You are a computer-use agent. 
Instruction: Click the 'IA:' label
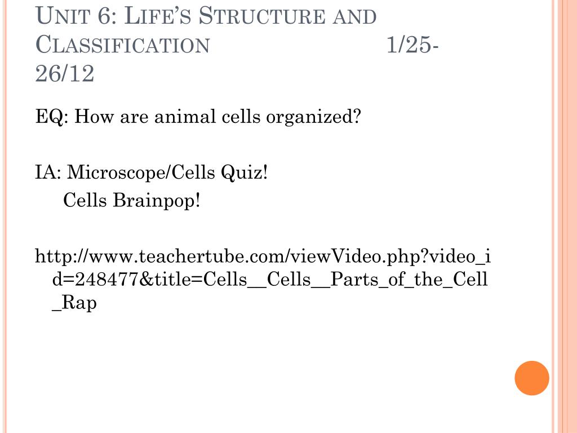(48, 172)
